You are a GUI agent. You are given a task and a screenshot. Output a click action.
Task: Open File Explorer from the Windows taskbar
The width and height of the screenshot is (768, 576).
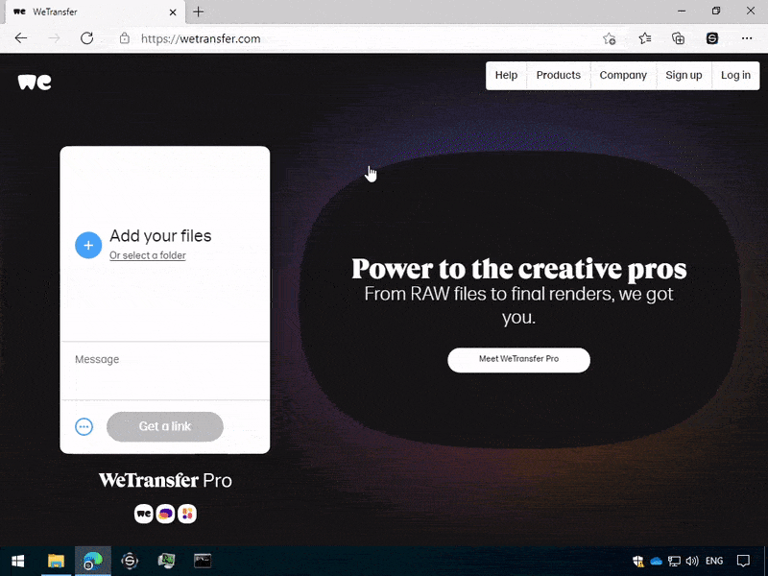coord(57,561)
